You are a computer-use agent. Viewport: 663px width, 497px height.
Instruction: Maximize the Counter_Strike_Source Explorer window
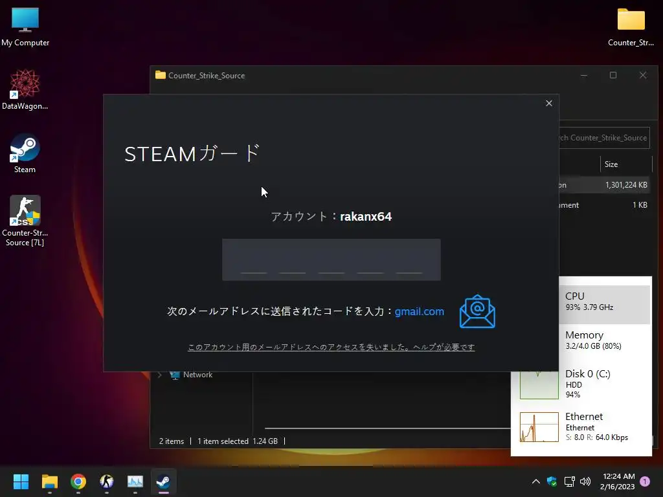point(613,75)
